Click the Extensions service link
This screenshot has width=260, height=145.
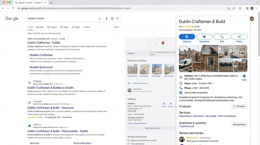198,116
